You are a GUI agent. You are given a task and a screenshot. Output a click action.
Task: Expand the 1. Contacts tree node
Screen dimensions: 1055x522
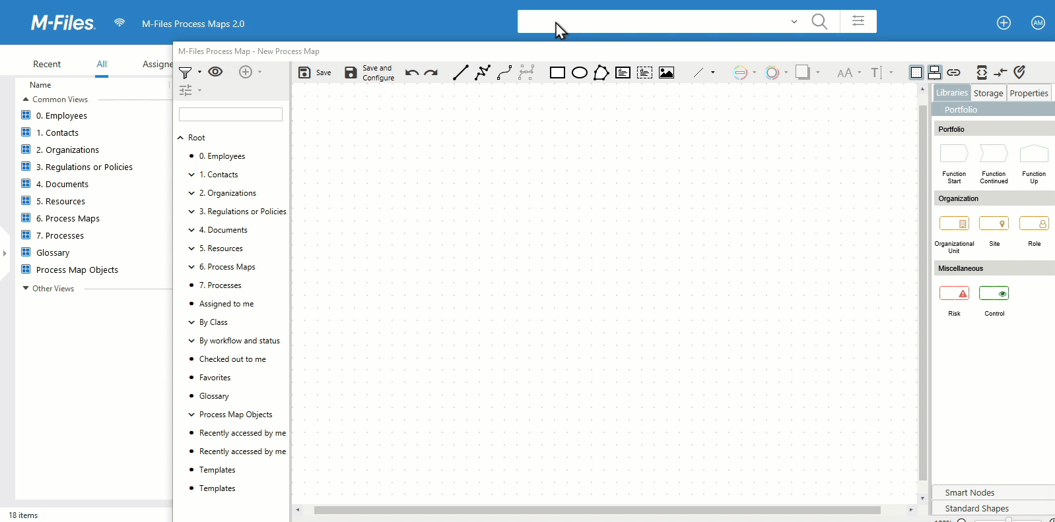pos(191,175)
